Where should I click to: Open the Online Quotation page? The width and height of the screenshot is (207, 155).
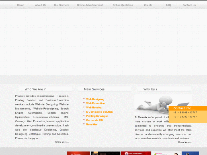[123, 5]
